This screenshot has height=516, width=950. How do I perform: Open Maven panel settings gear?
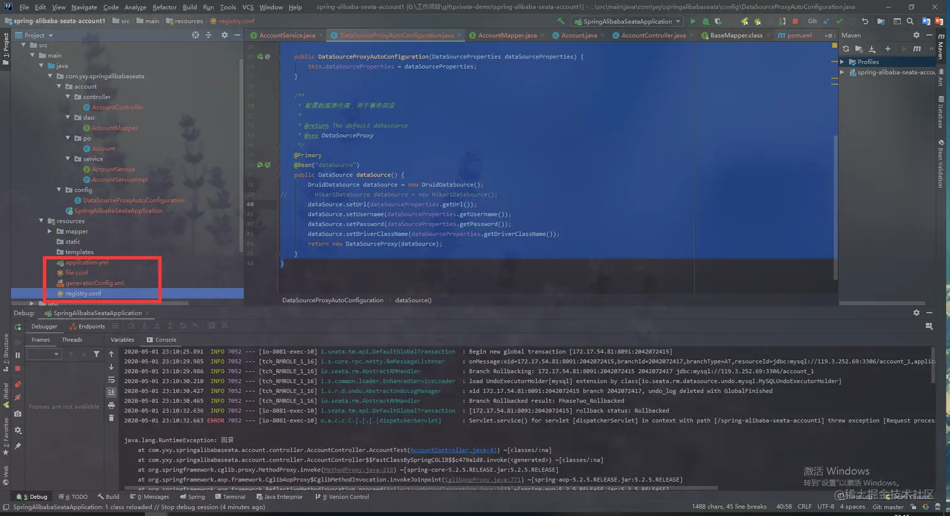point(916,35)
